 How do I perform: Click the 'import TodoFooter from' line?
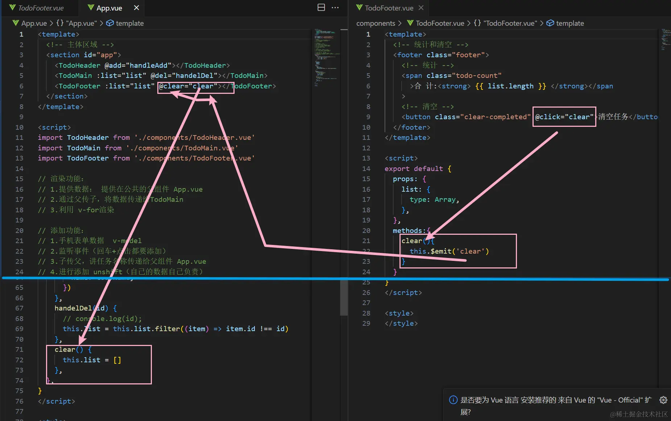(146, 158)
